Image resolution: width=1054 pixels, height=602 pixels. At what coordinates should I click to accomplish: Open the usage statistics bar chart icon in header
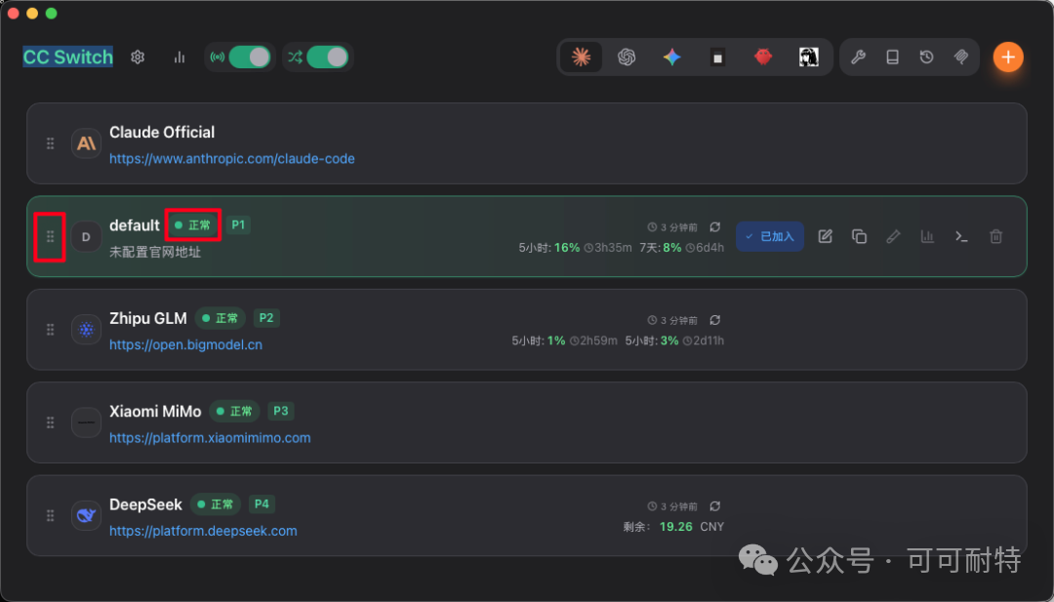[180, 58]
